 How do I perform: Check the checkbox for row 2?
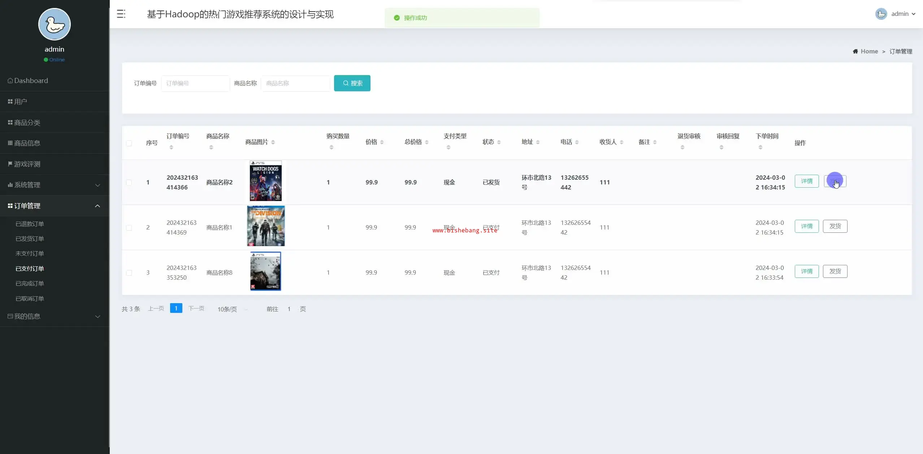(x=129, y=228)
